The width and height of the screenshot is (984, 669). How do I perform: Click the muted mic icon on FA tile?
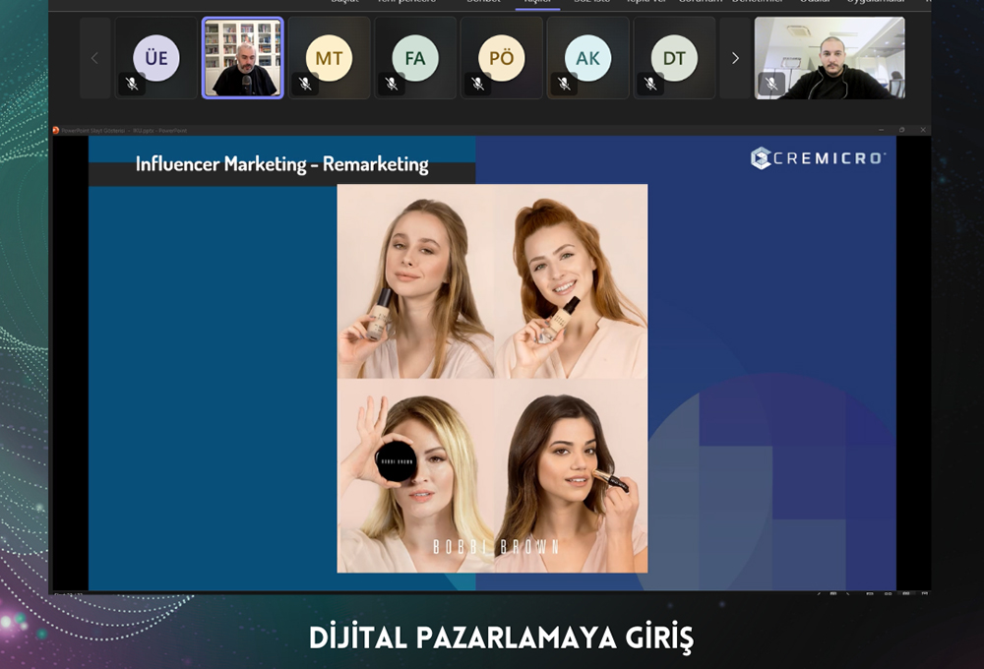tap(392, 84)
